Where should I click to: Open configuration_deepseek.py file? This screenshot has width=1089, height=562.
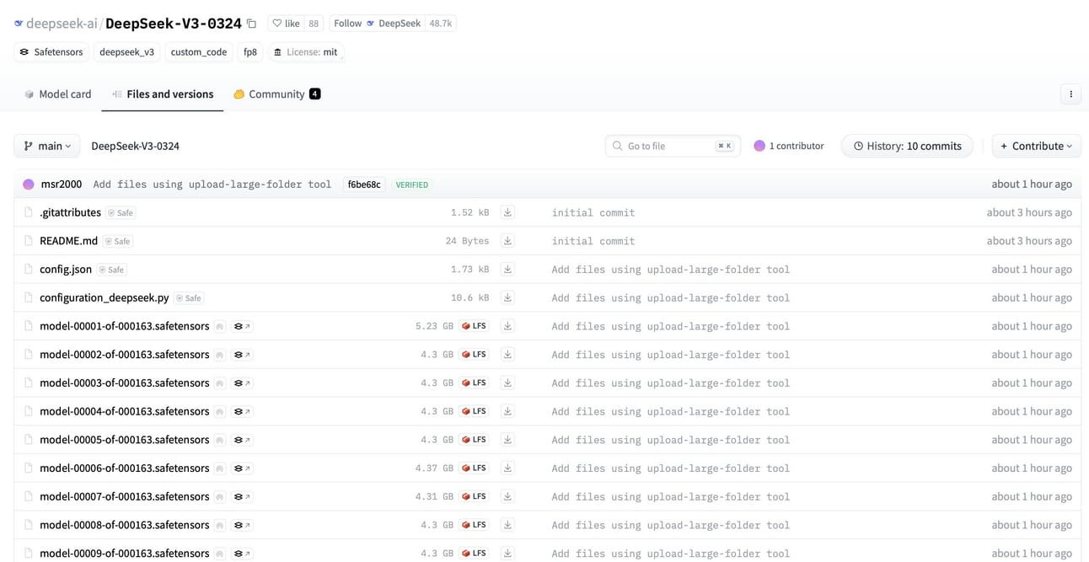coord(105,298)
